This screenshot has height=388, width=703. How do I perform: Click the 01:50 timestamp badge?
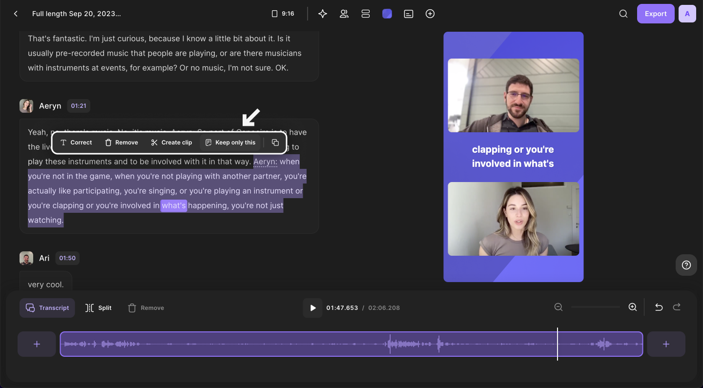coord(67,258)
